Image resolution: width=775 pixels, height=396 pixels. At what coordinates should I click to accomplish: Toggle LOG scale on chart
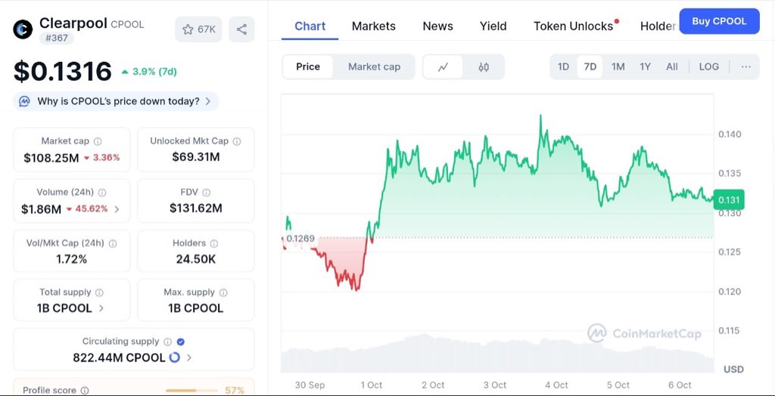pos(708,67)
